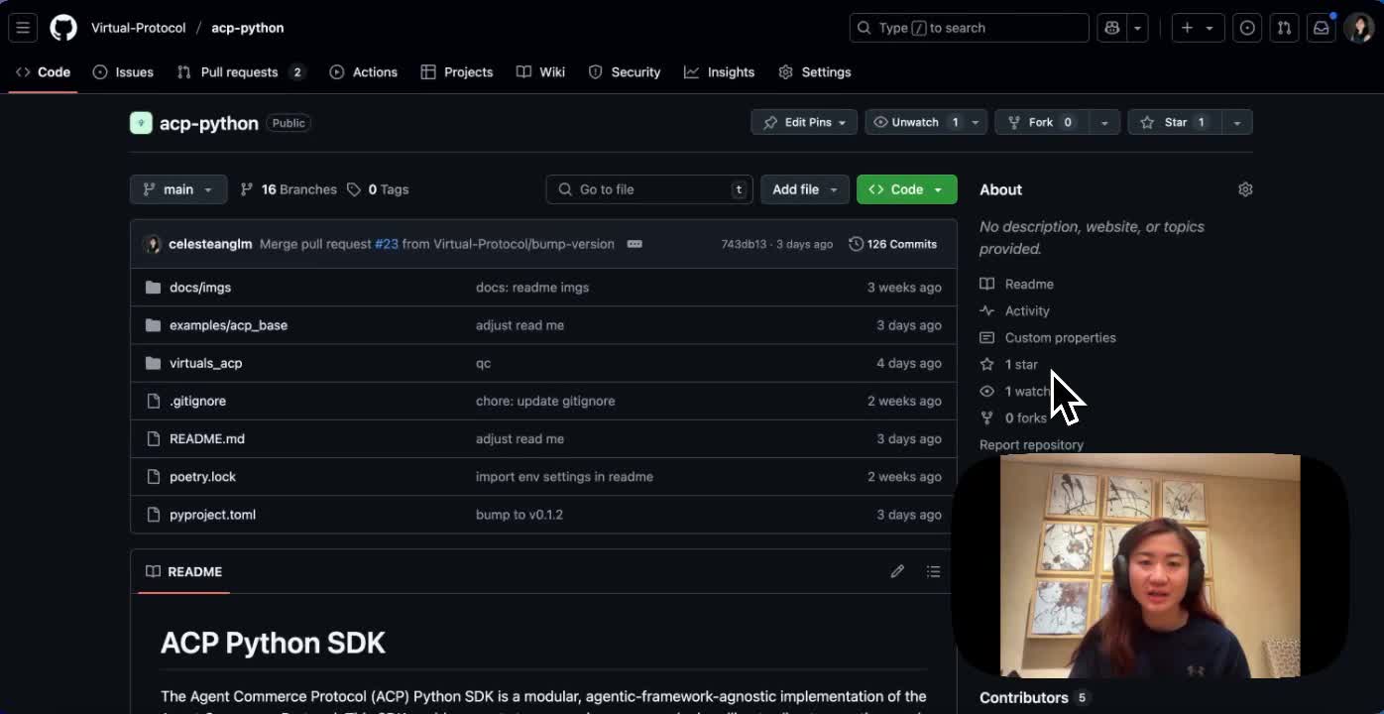Screen dimensions: 1384x714
Task: Open the Fork options dropdown arrow
Action: [1103, 122]
